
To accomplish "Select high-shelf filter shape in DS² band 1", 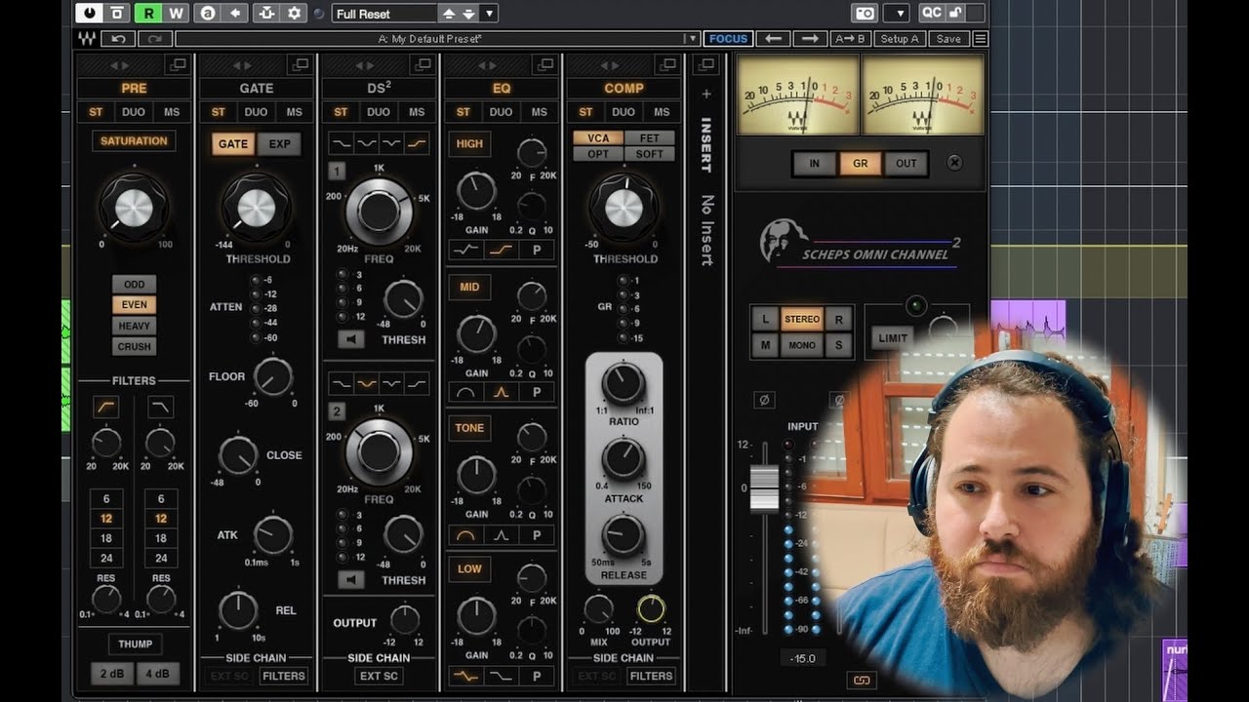I will (418, 143).
